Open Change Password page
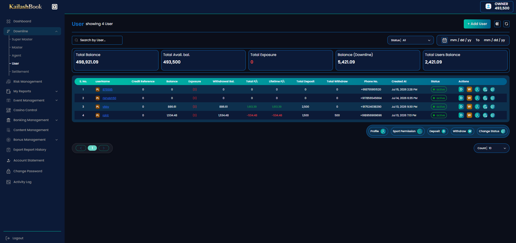This screenshot has height=243, width=516. tap(28, 171)
